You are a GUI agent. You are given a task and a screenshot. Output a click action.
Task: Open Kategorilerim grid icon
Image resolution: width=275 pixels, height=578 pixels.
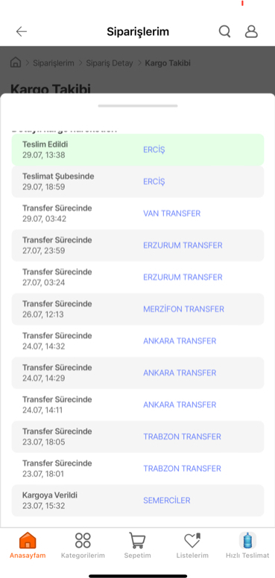click(x=83, y=541)
